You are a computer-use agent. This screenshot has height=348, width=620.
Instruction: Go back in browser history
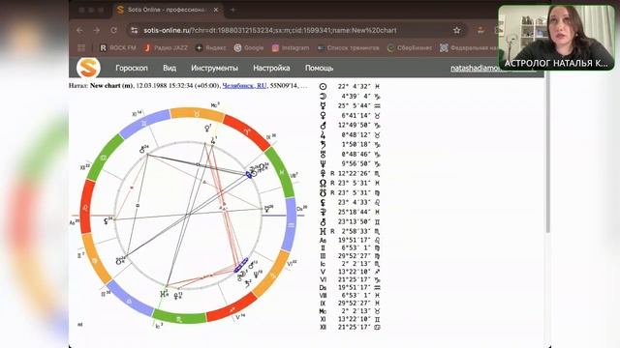pyautogui.click(x=79, y=30)
